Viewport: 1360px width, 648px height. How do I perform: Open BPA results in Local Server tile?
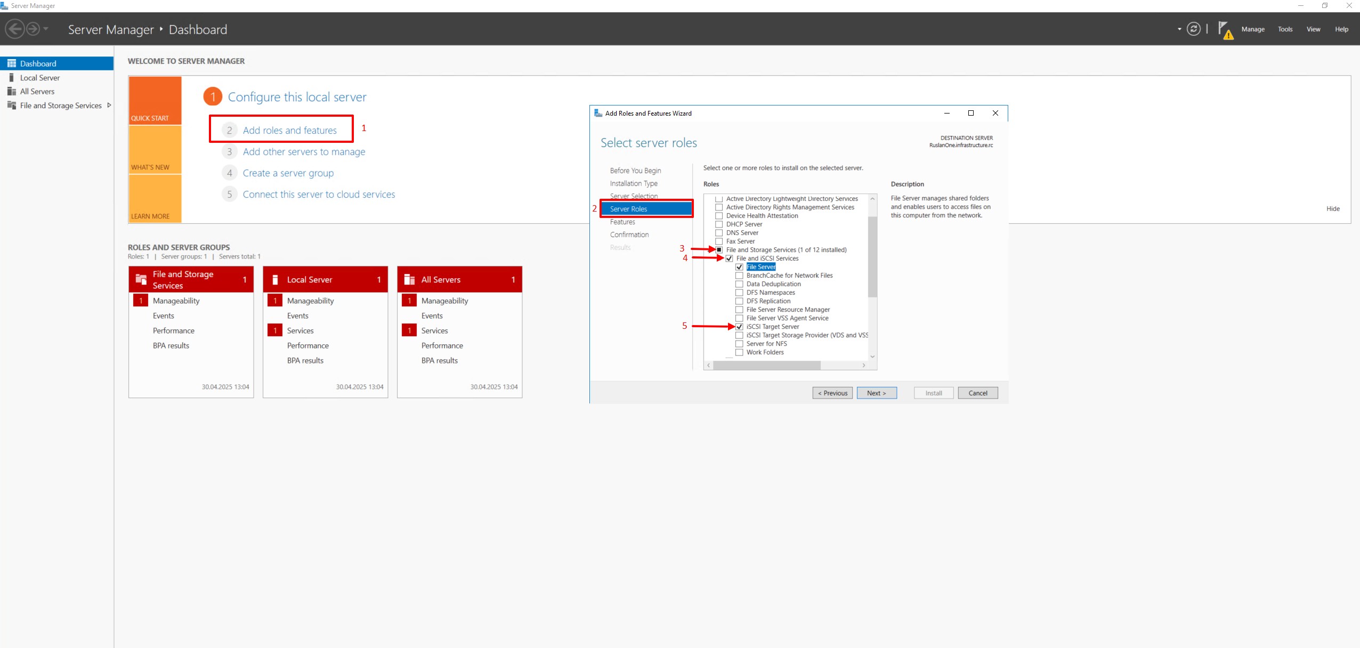tap(305, 361)
